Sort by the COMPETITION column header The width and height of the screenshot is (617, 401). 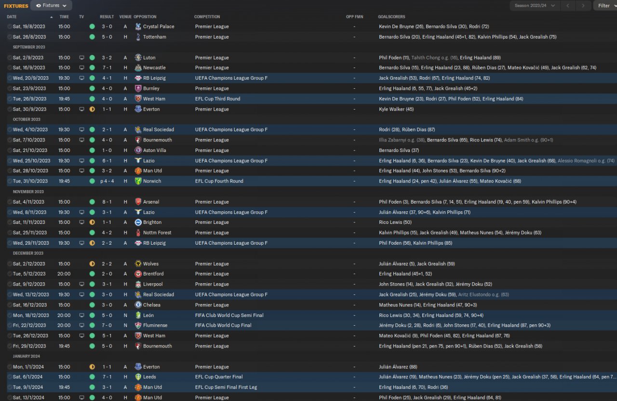(x=207, y=17)
